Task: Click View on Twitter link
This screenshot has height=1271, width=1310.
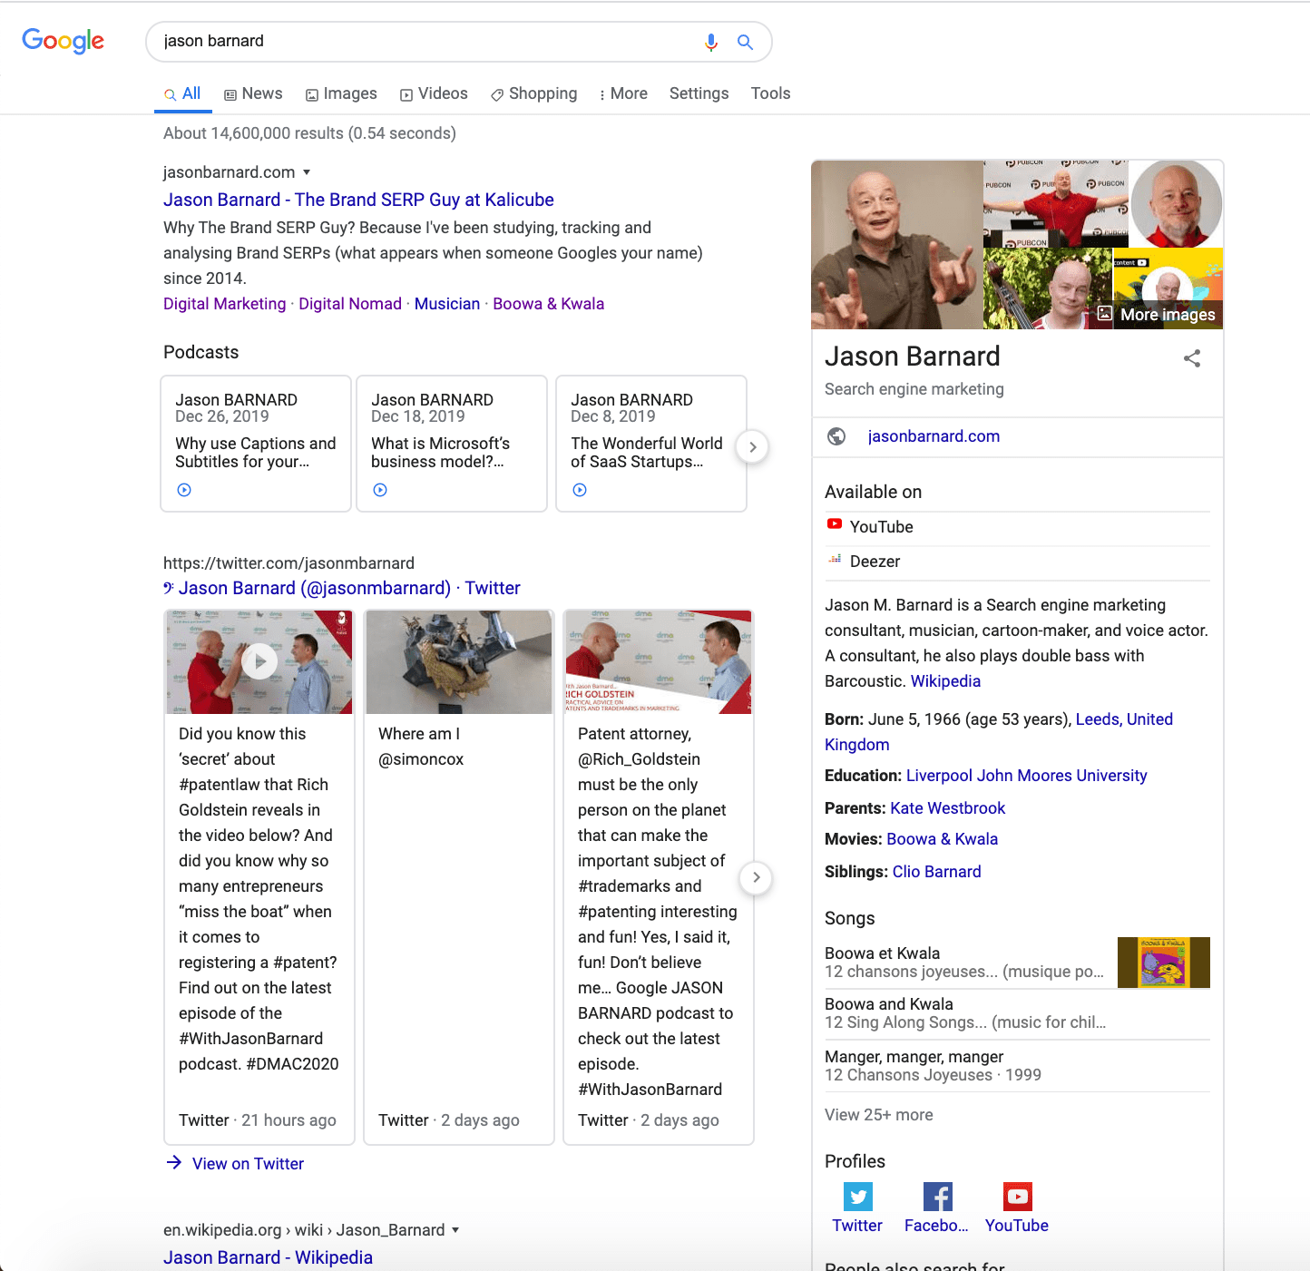Action: (x=248, y=1163)
